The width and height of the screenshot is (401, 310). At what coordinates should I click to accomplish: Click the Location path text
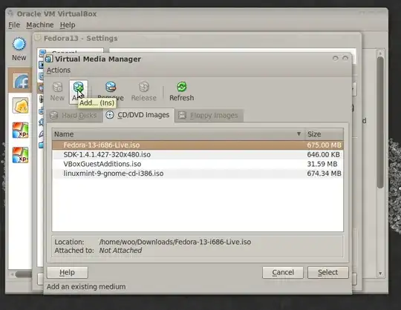coord(175,242)
